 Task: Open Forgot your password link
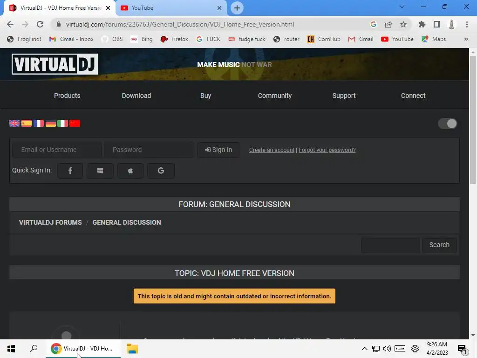pyautogui.click(x=327, y=150)
